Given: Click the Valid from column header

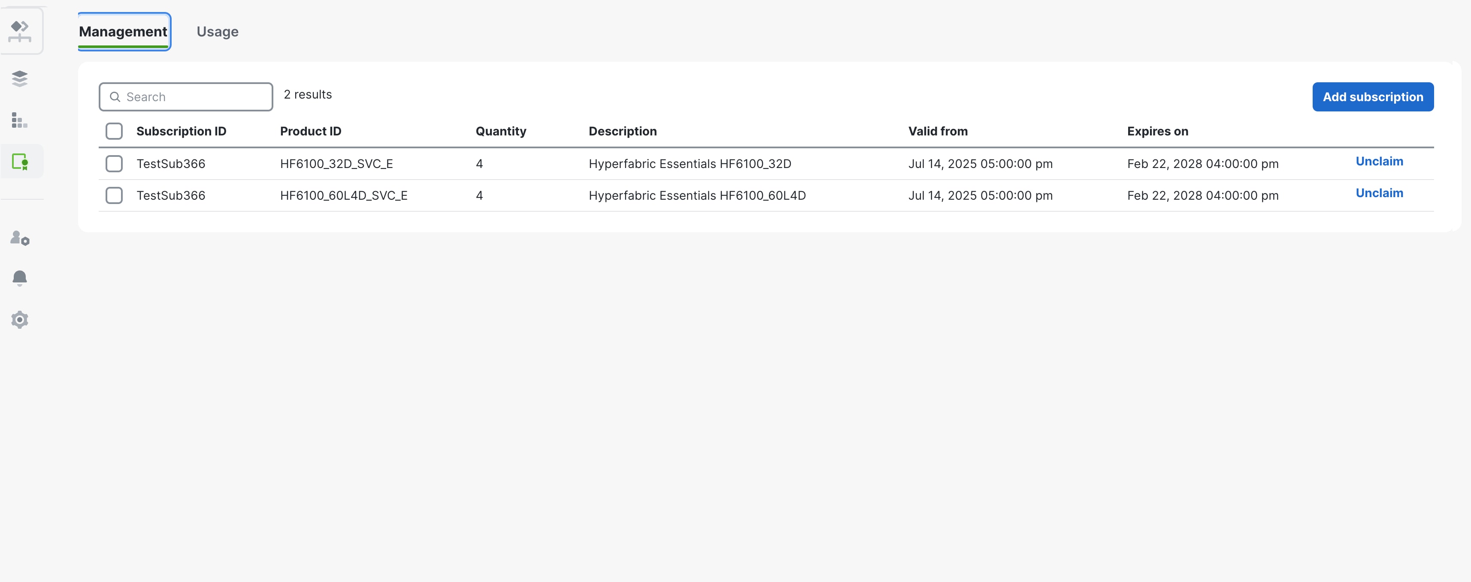Looking at the screenshot, I should click(x=938, y=131).
